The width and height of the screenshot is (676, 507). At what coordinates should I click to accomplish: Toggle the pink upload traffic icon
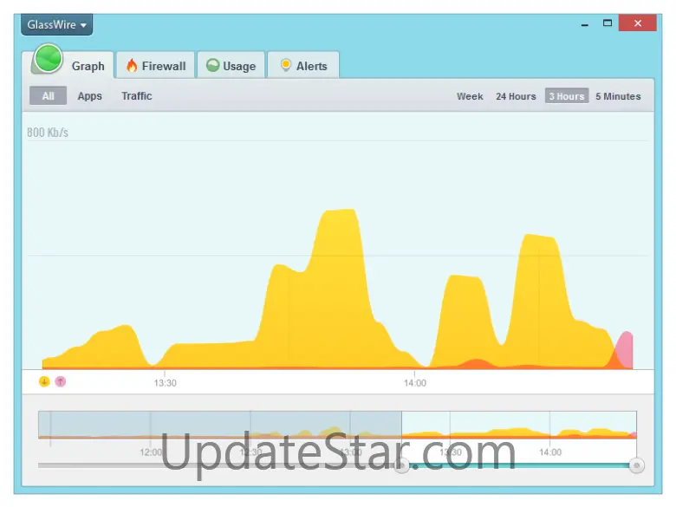[61, 381]
